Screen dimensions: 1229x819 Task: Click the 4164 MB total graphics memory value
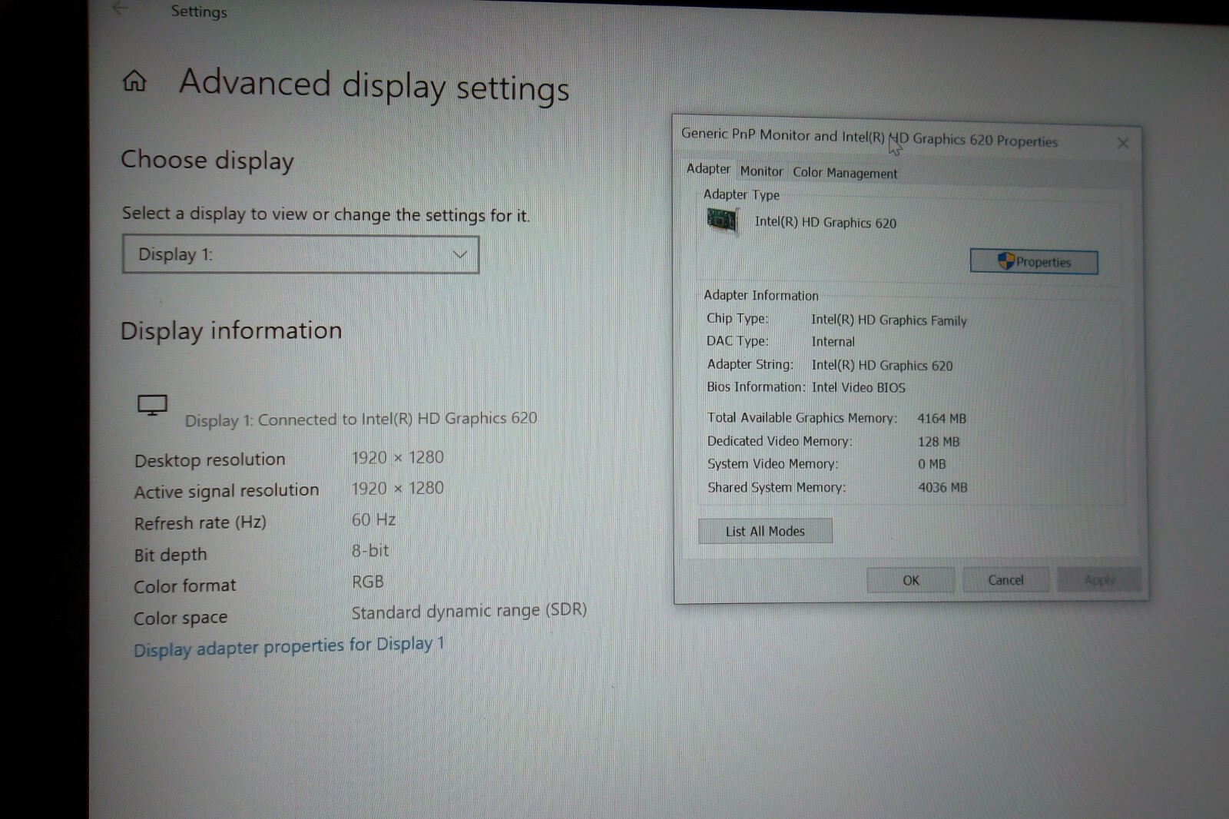(942, 419)
